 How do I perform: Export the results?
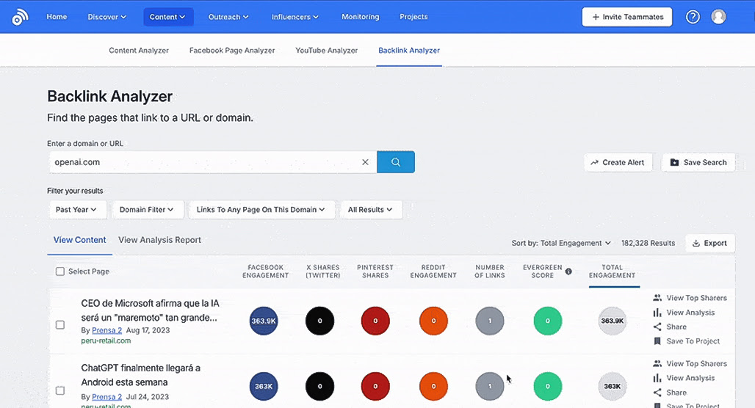(x=709, y=244)
